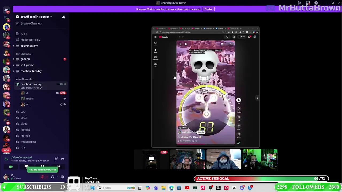Open the drewthegod94 text channel
342x192 pixels.
click(29, 46)
